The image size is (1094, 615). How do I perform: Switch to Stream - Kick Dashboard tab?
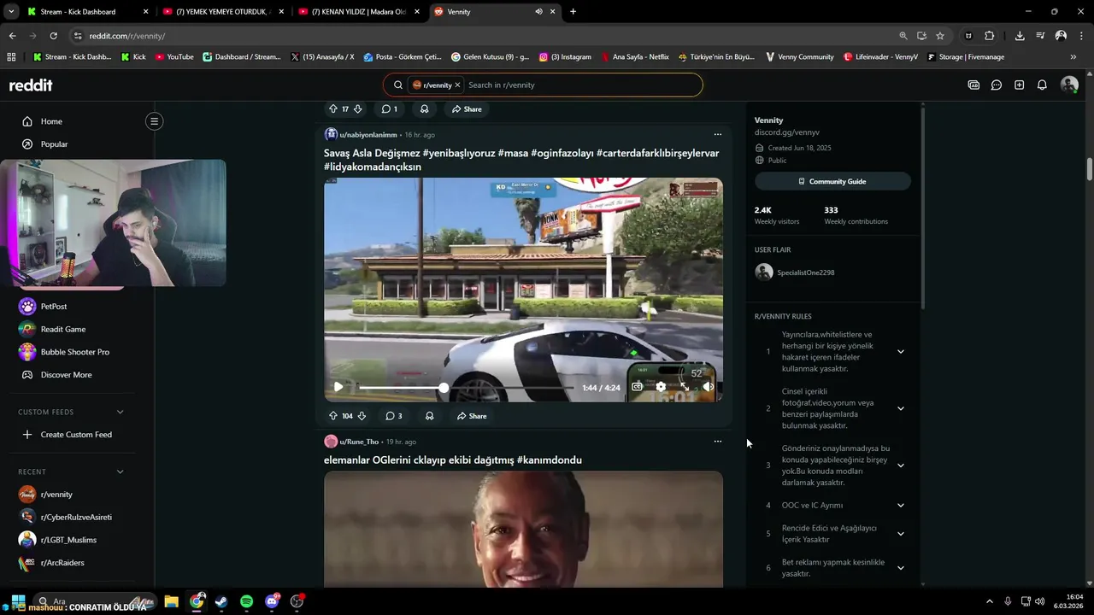pos(85,12)
